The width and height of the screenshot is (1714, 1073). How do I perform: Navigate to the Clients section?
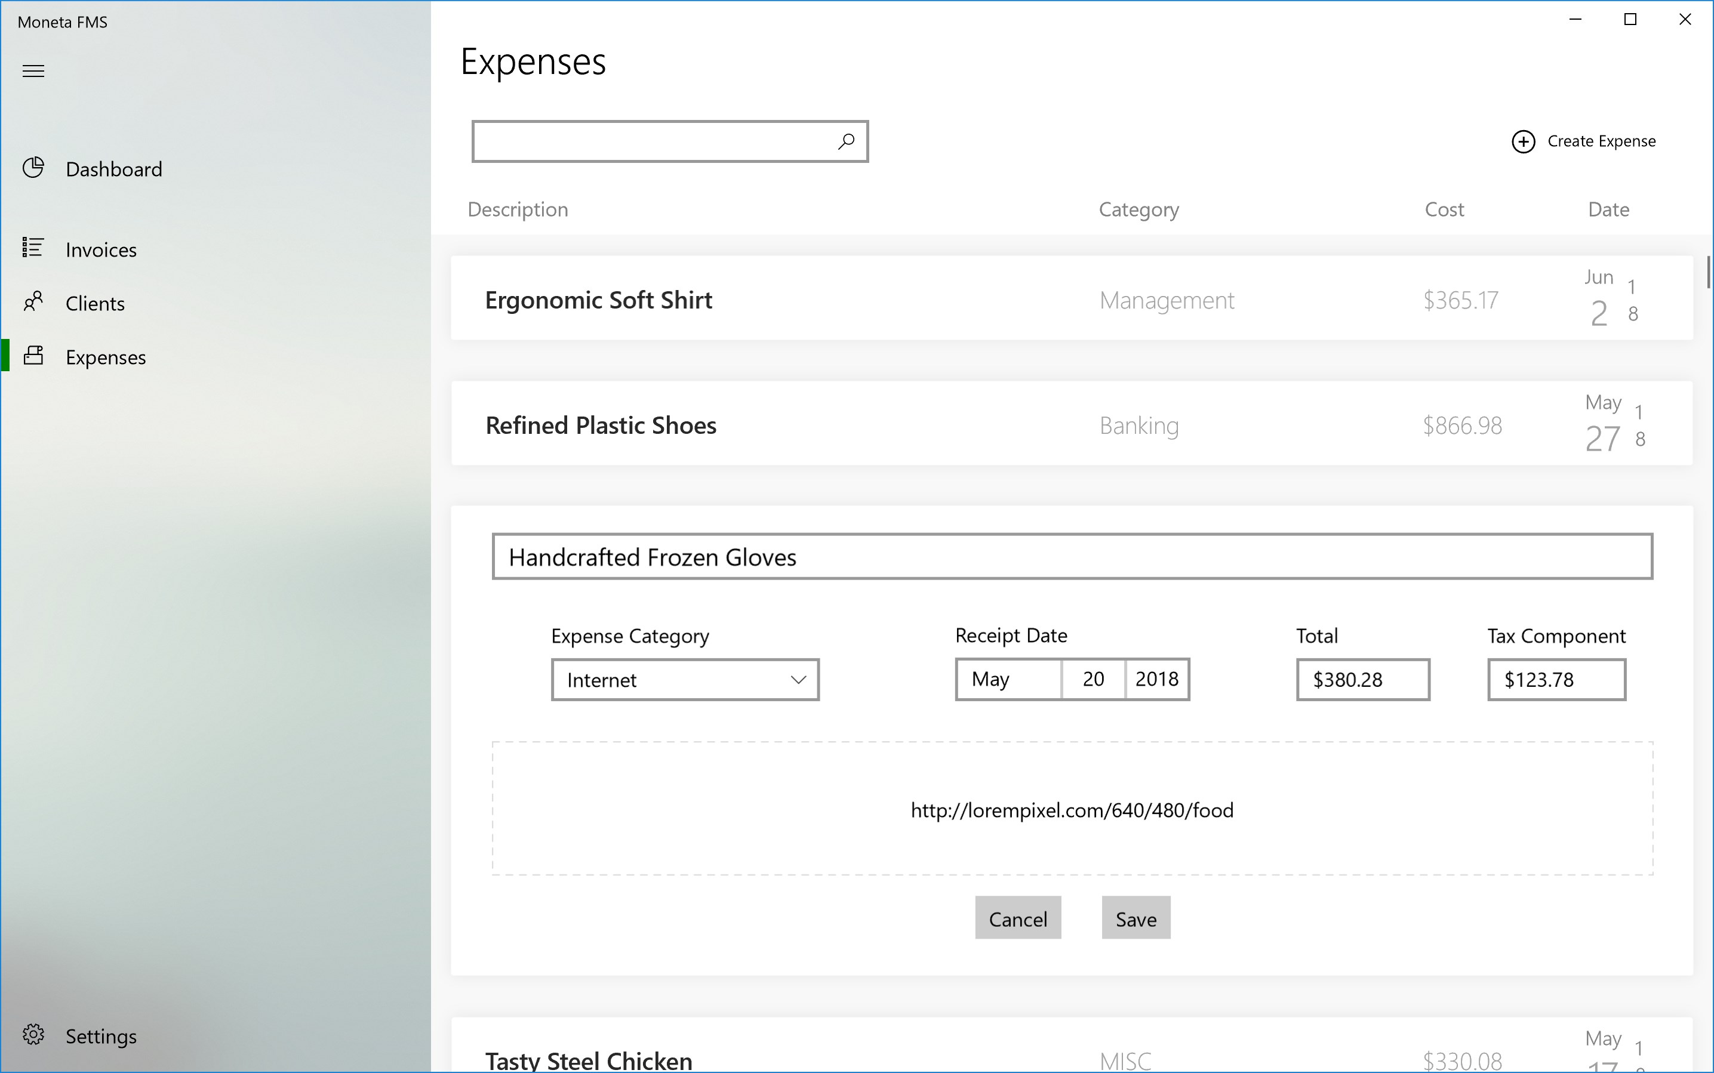pyautogui.click(x=95, y=304)
